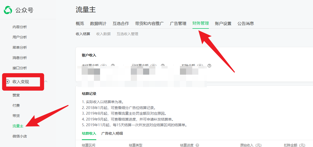Click the 结算区间 column header
The height and width of the screenshot is (147, 313).
pyautogui.click(x=89, y=145)
